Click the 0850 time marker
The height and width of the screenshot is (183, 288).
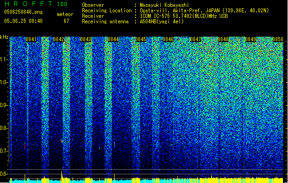click(278, 40)
